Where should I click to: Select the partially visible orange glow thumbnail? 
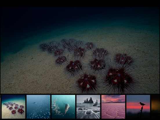click(156, 107)
